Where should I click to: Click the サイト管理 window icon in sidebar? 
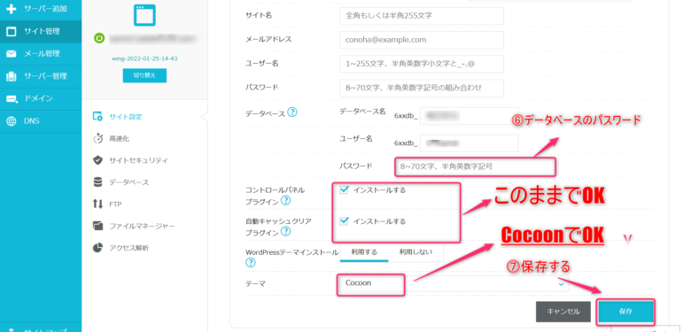click(12, 31)
